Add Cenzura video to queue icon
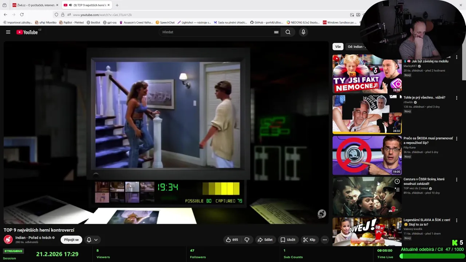The image size is (466, 262). [x=397, y=189]
